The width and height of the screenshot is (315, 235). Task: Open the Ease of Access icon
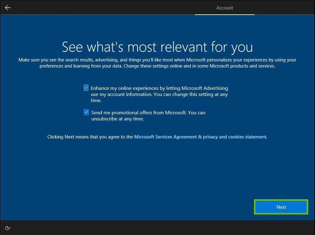pos(7,228)
